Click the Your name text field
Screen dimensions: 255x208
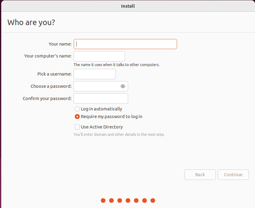click(125, 44)
